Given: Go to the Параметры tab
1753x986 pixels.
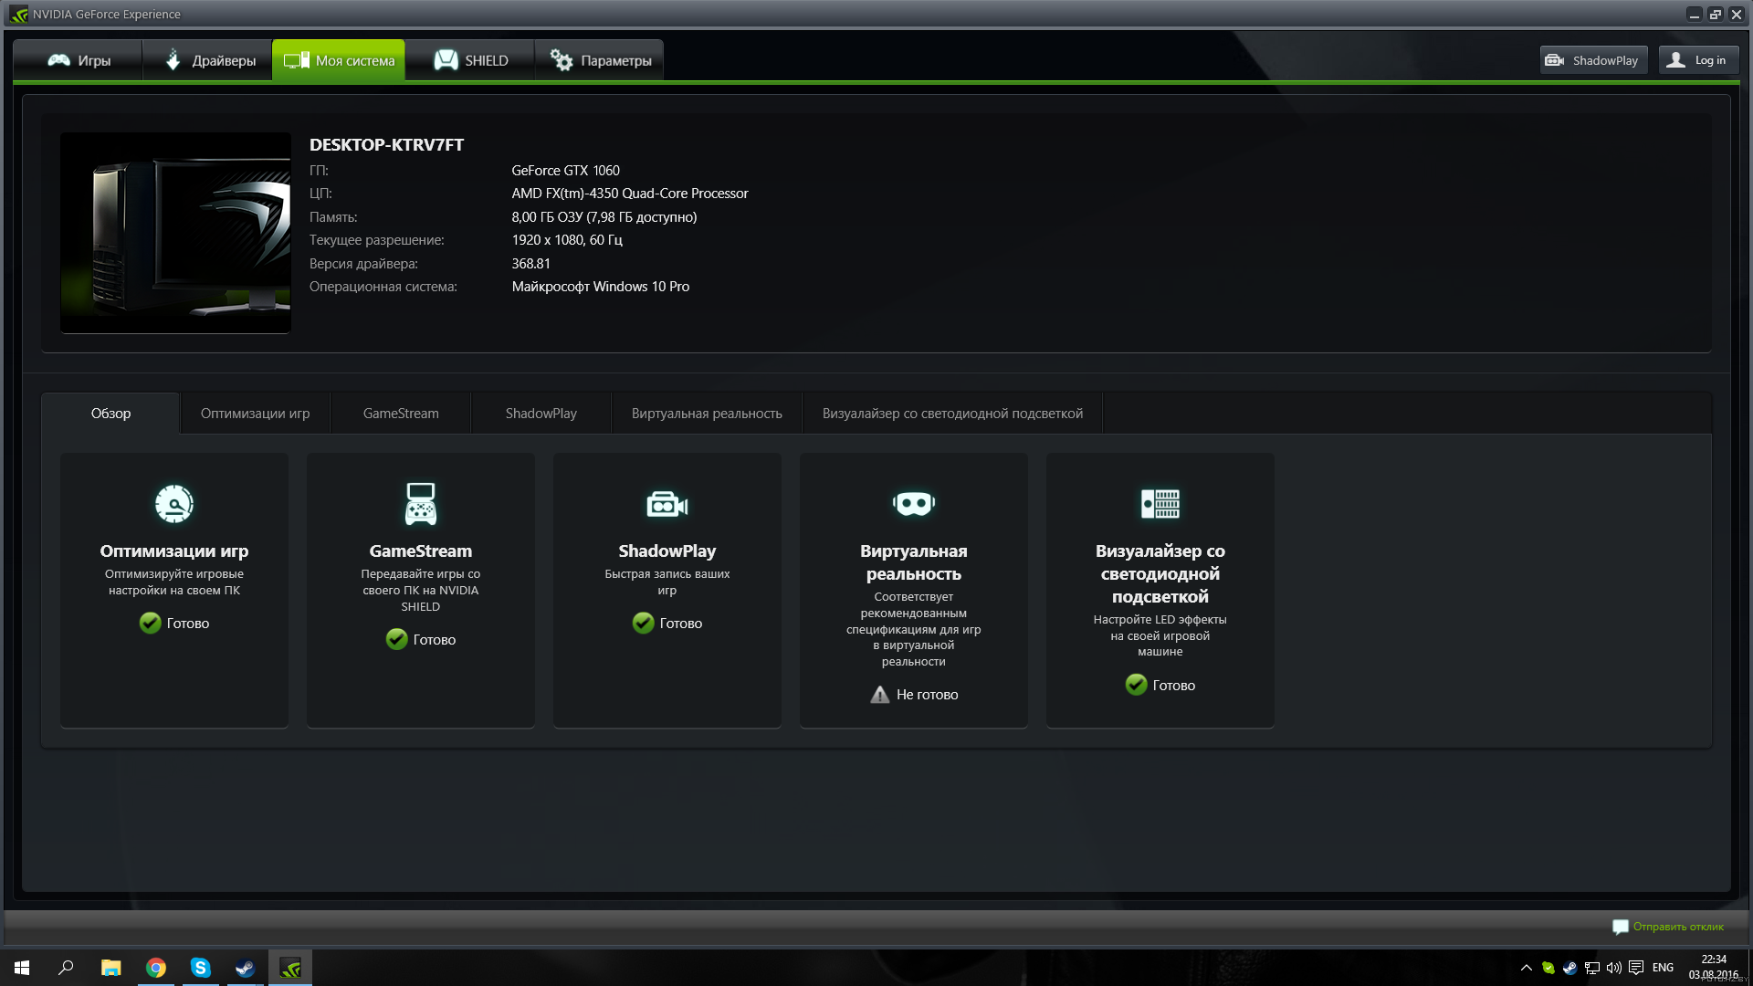Looking at the screenshot, I should click(600, 60).
